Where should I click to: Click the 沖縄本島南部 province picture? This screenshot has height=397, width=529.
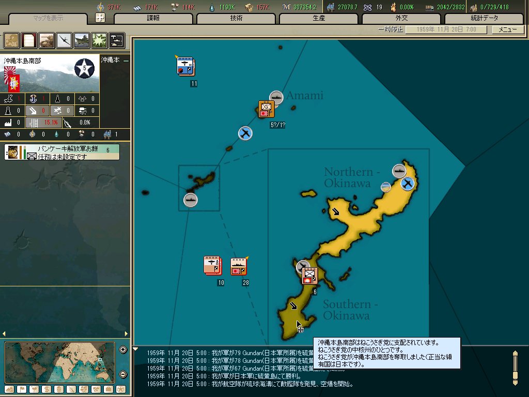(x=50, y=73)
